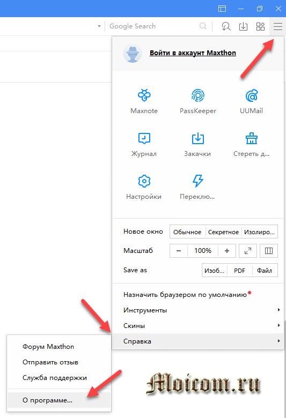Toggle split screen view button
Viewport: 286px width, 418px height.
coord(269,251)
